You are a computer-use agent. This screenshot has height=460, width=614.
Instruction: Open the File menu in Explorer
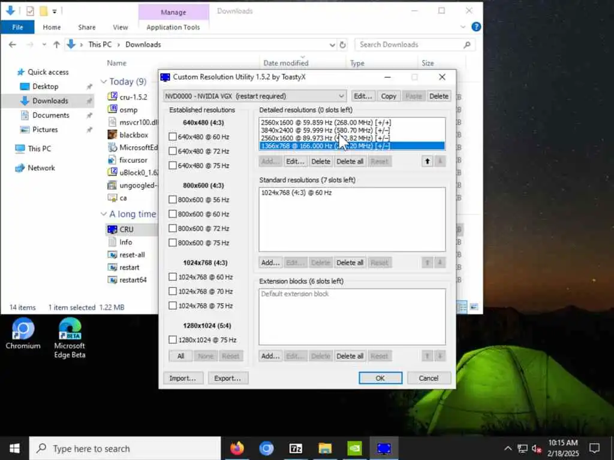click(x=17, y=27)
